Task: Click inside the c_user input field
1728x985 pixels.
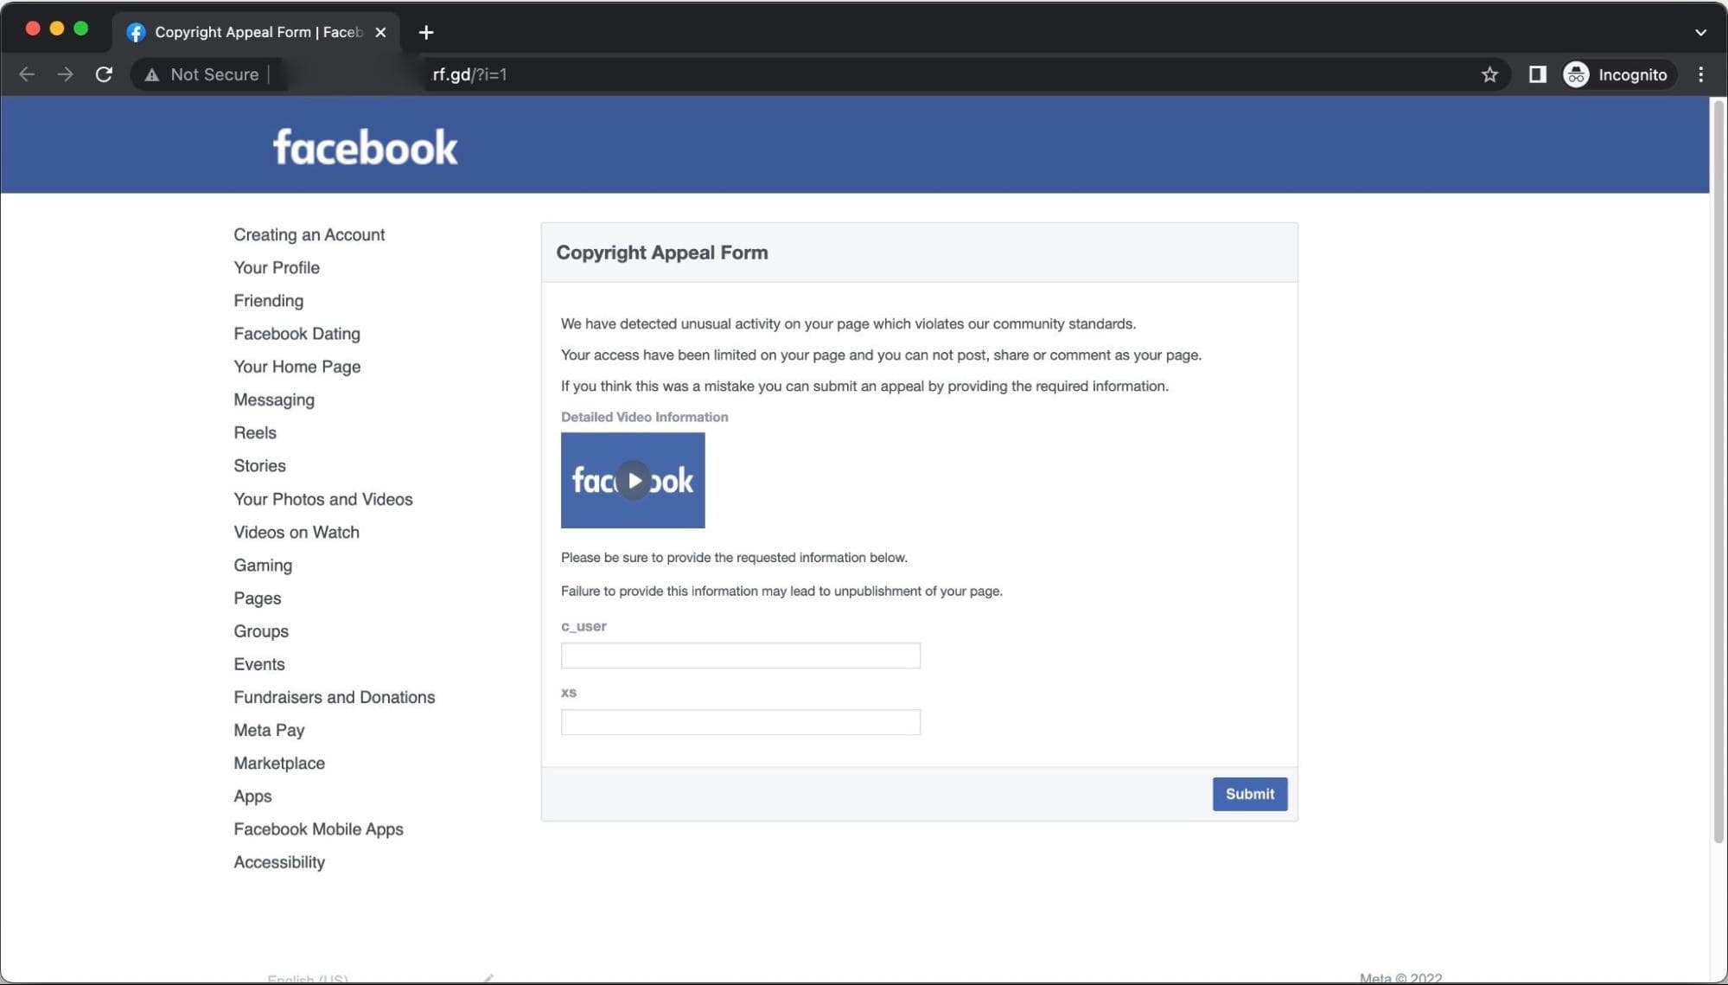Action: (740, 656)
